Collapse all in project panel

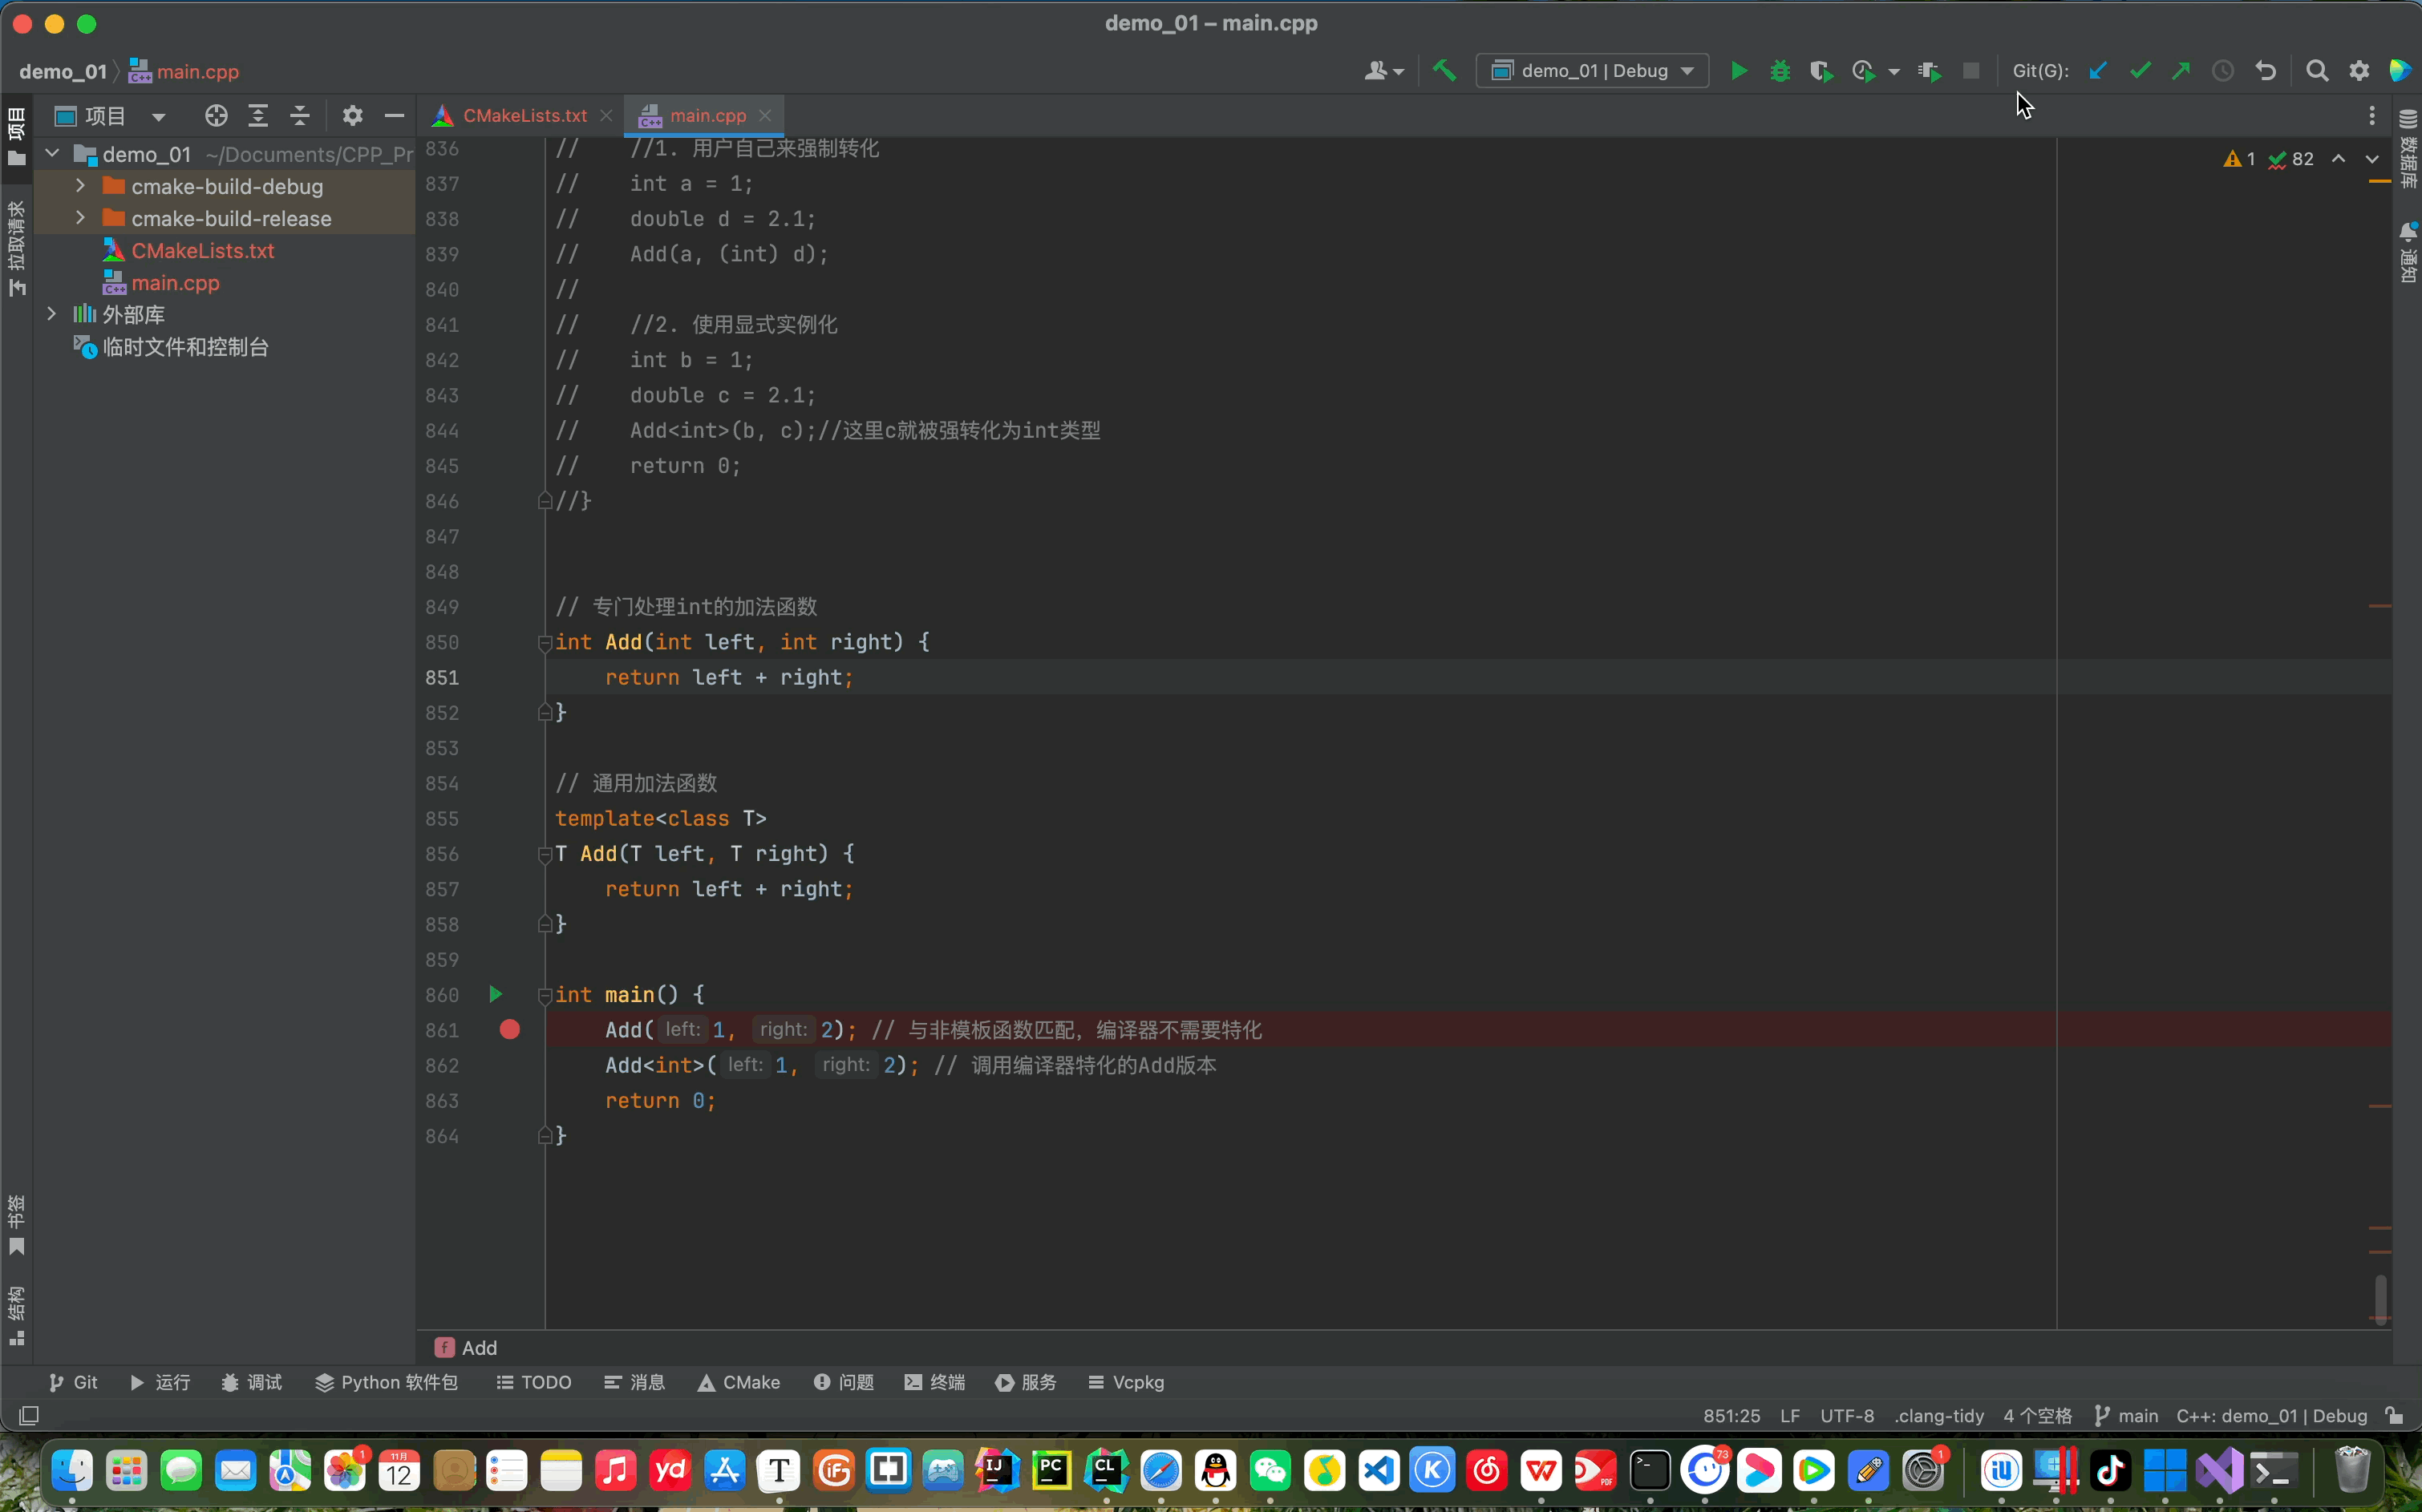click(x=300, y=116)
